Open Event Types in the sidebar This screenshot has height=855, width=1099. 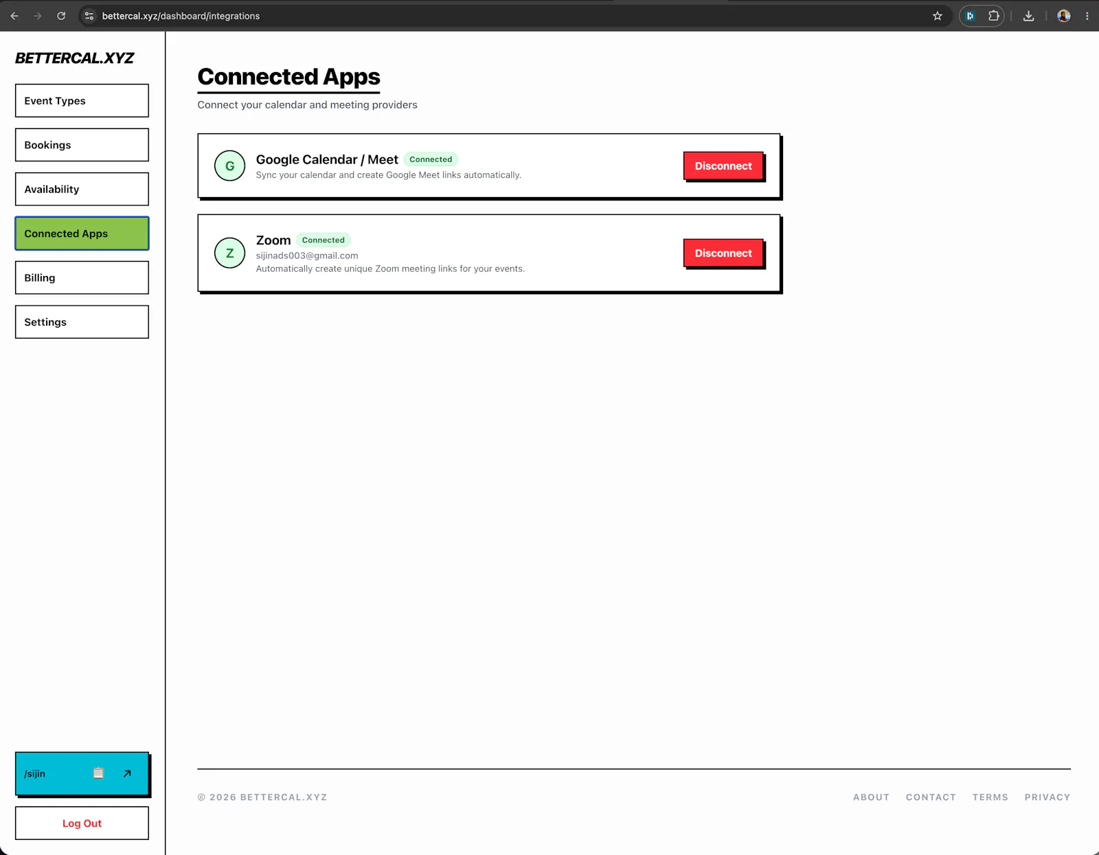[x=82, y=100]
